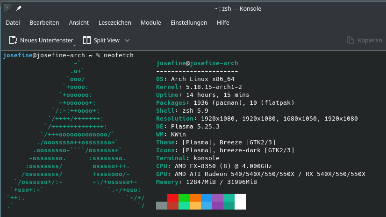Expand the Neues Unterfenster dropdown arrow
386x217 pixels.
coord(75,45)
